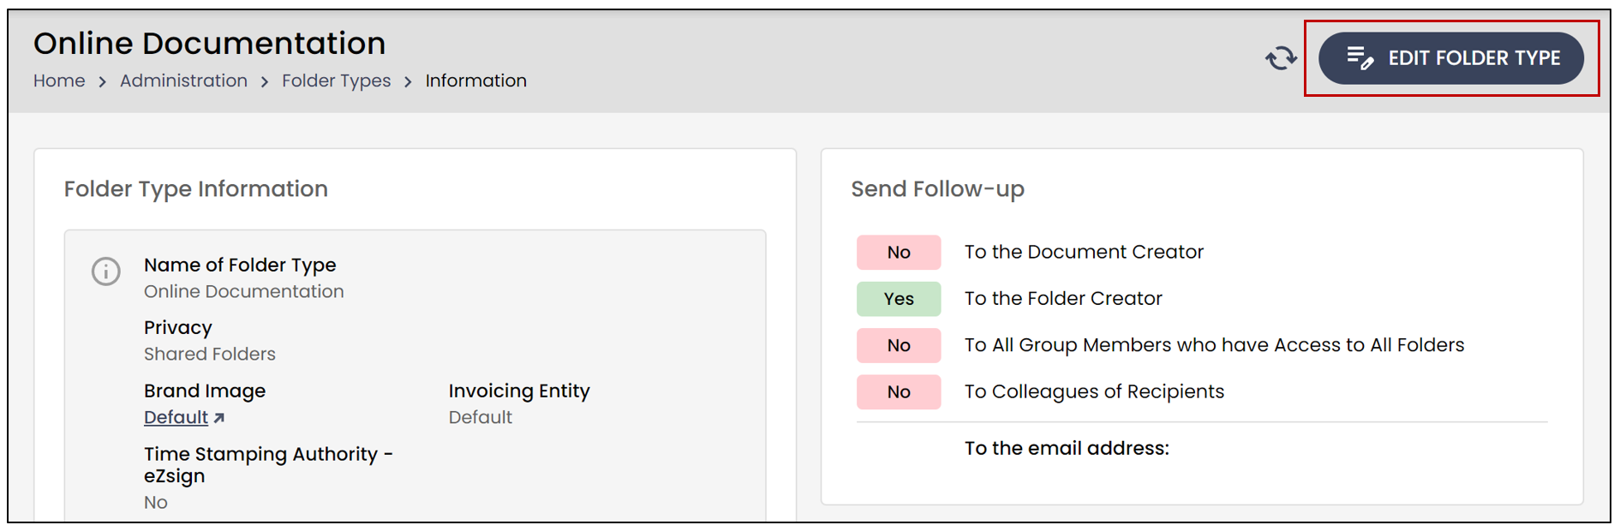
Task: Click the chevron after Home breadcrumb
Action: tap(103, 81)
